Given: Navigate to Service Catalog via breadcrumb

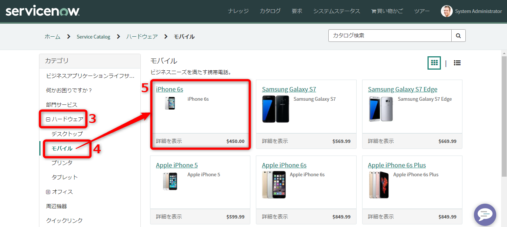Looking at the screenshot, I should coord(93,36).
